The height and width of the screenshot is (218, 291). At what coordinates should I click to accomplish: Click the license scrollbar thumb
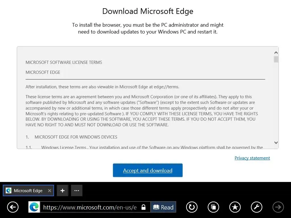point(276,59)
